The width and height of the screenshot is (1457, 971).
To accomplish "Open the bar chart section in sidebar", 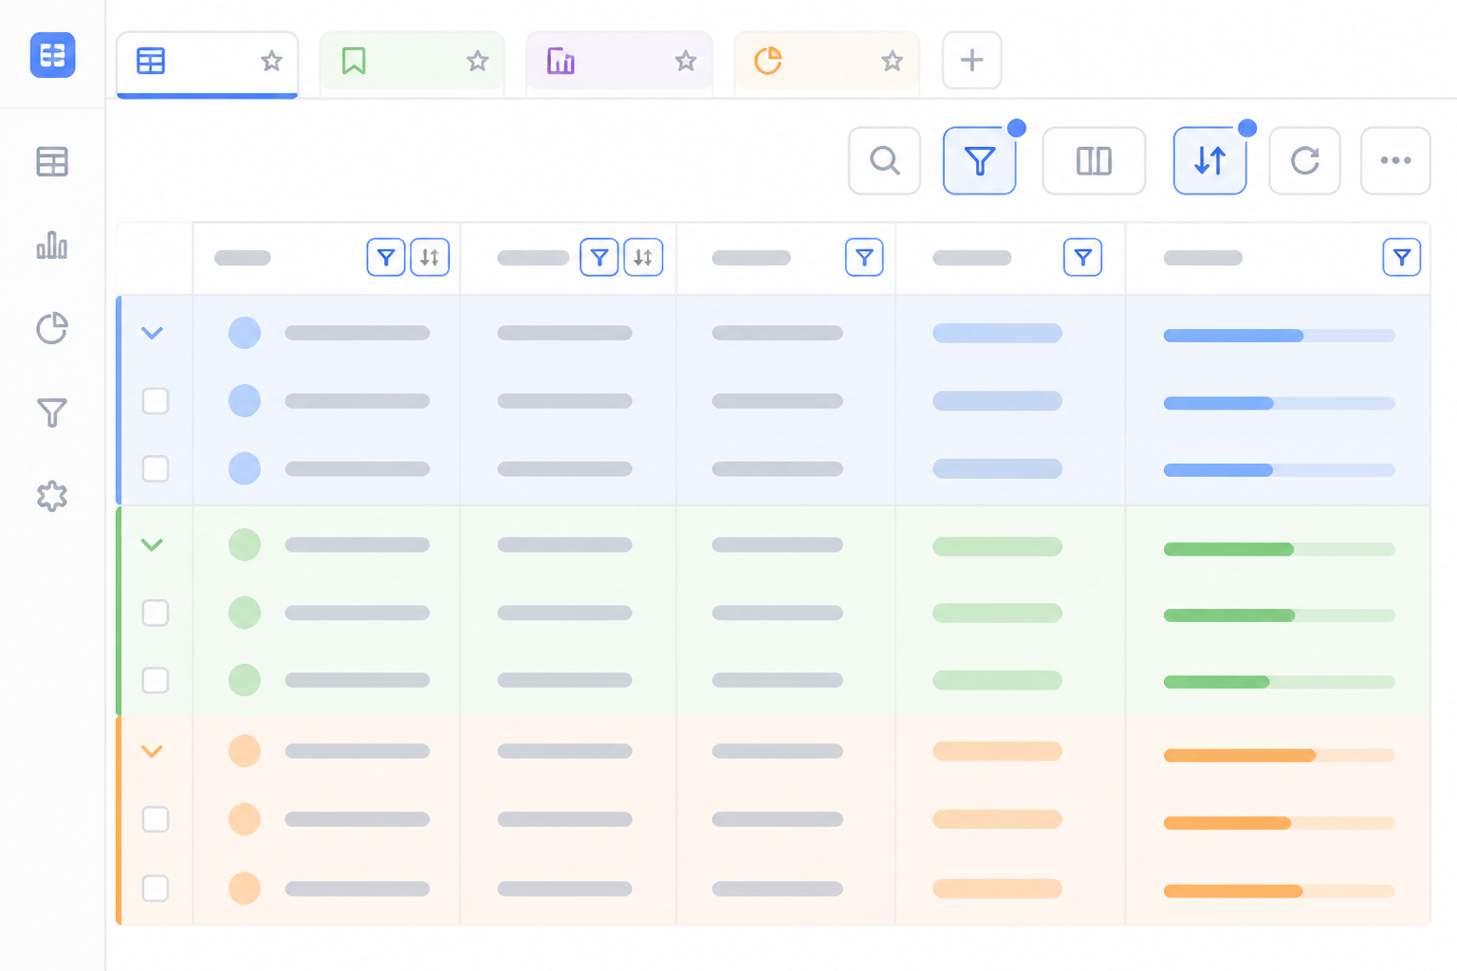I will pyautogui.click(x=52, y=245).
